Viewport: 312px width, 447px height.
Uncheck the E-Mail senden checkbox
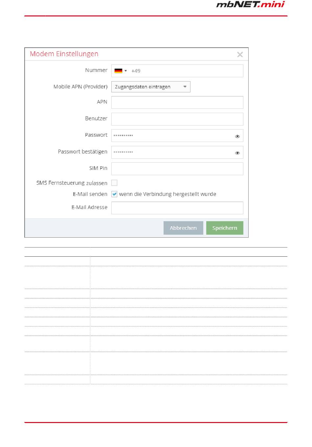[x=114, y=194]
